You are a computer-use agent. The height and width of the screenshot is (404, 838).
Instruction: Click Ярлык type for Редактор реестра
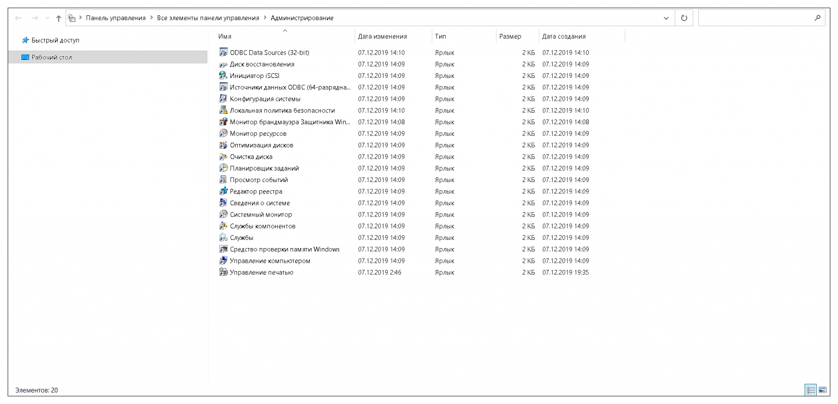445,191
